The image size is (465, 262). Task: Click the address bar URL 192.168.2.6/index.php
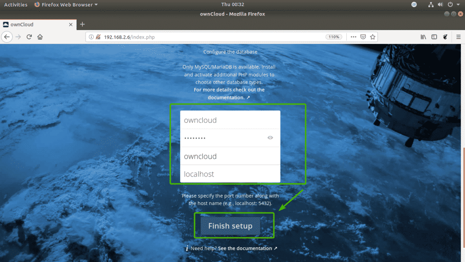coord(129,37)
